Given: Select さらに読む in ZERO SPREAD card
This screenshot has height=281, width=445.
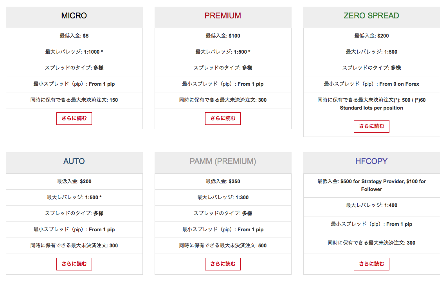Looking at the screenshot, I should 371,126.
